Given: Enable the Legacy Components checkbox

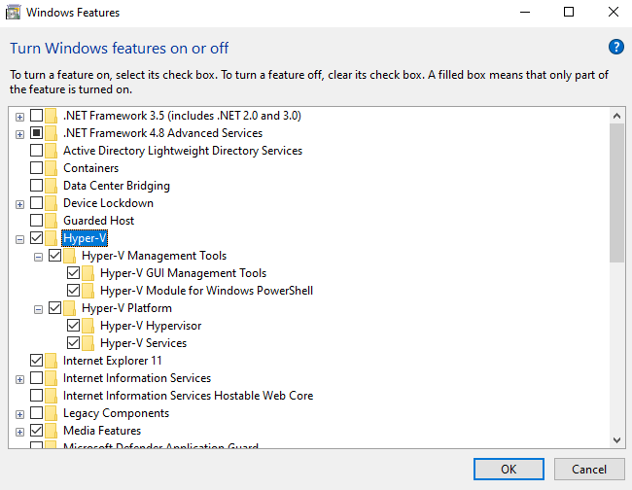Looking at the screenshot, I should 36,412.
